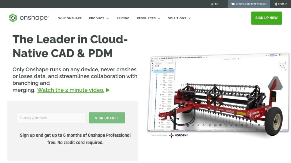Click the 'No credit card required' text

point(80,143)
